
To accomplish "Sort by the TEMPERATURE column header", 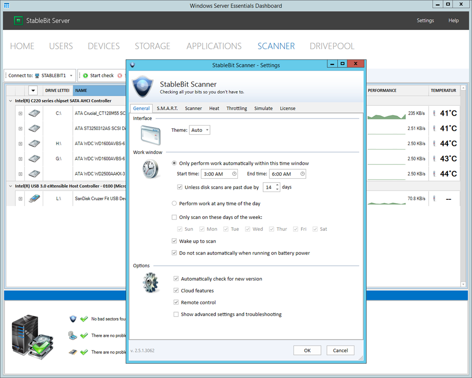I will click(443, 91).
